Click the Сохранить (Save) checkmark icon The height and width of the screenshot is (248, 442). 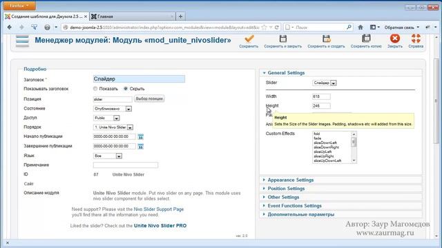(249, 39)
